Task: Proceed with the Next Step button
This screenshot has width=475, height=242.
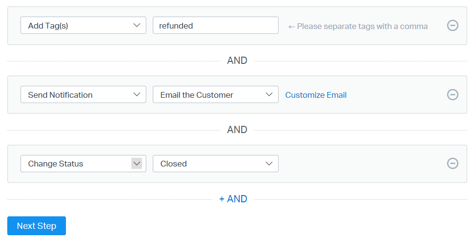Action: [x=36, y=226]
